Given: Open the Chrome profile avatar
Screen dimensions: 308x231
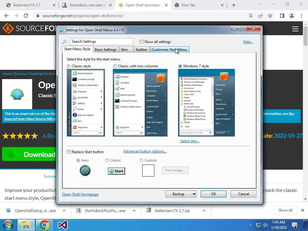Looking at the screenshot, I should (292, 16).
